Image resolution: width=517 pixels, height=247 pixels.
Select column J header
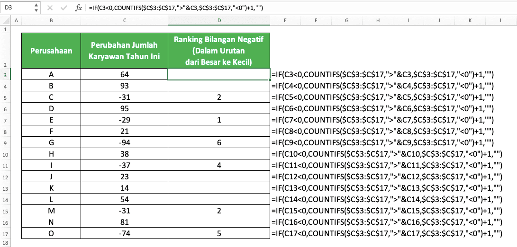(439, 21)
